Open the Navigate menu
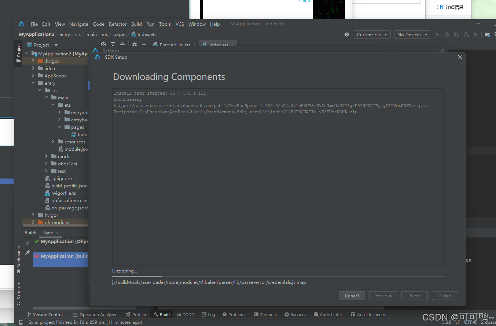496x326 pixels. coord(79,24)
